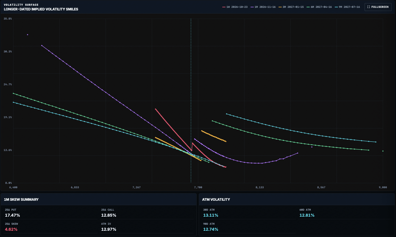Image resolution: width=396 pixels, height=237 pixels.
Task: Show or hide the 9M 2027-07-16 series
Action: [x=347, y=7]
